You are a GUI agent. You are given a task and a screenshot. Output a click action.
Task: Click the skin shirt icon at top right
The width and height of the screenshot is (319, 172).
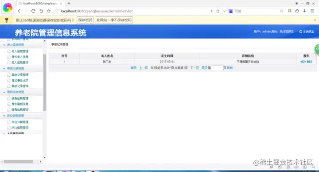[x=296, y=4]
